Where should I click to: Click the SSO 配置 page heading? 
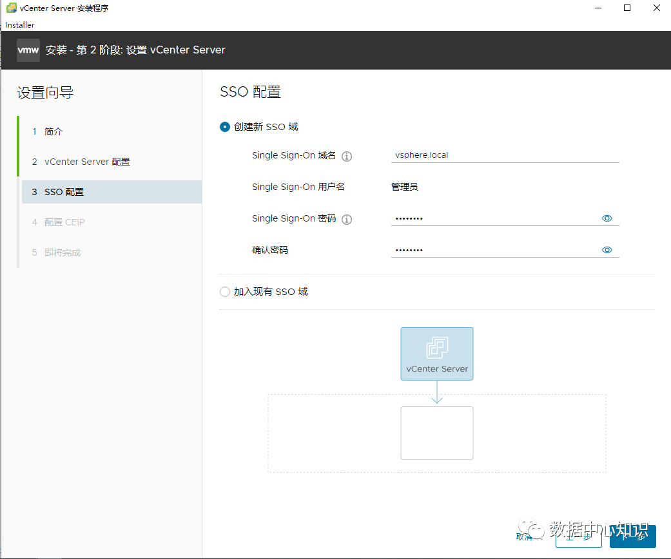(250, 92)
